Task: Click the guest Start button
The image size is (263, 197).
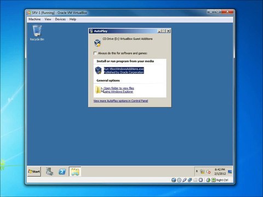Action: [34, 171]
